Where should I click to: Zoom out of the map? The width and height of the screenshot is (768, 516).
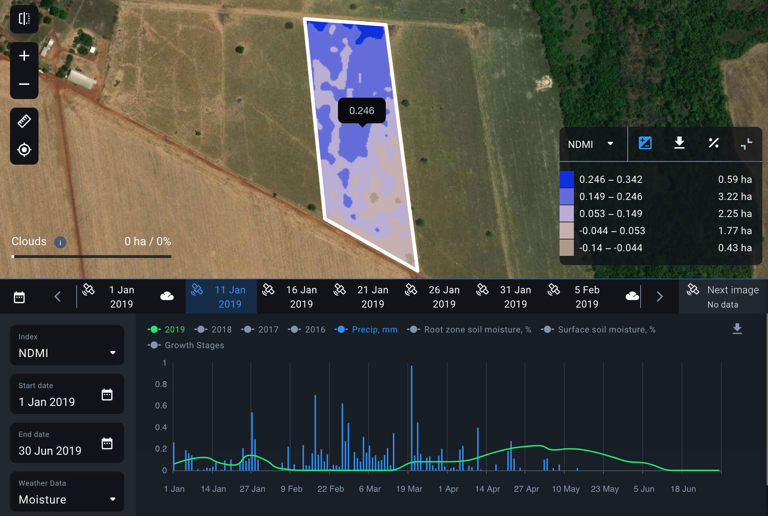coord(24,84)
